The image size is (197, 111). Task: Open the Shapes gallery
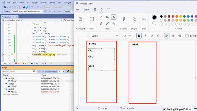pos(134,19)
